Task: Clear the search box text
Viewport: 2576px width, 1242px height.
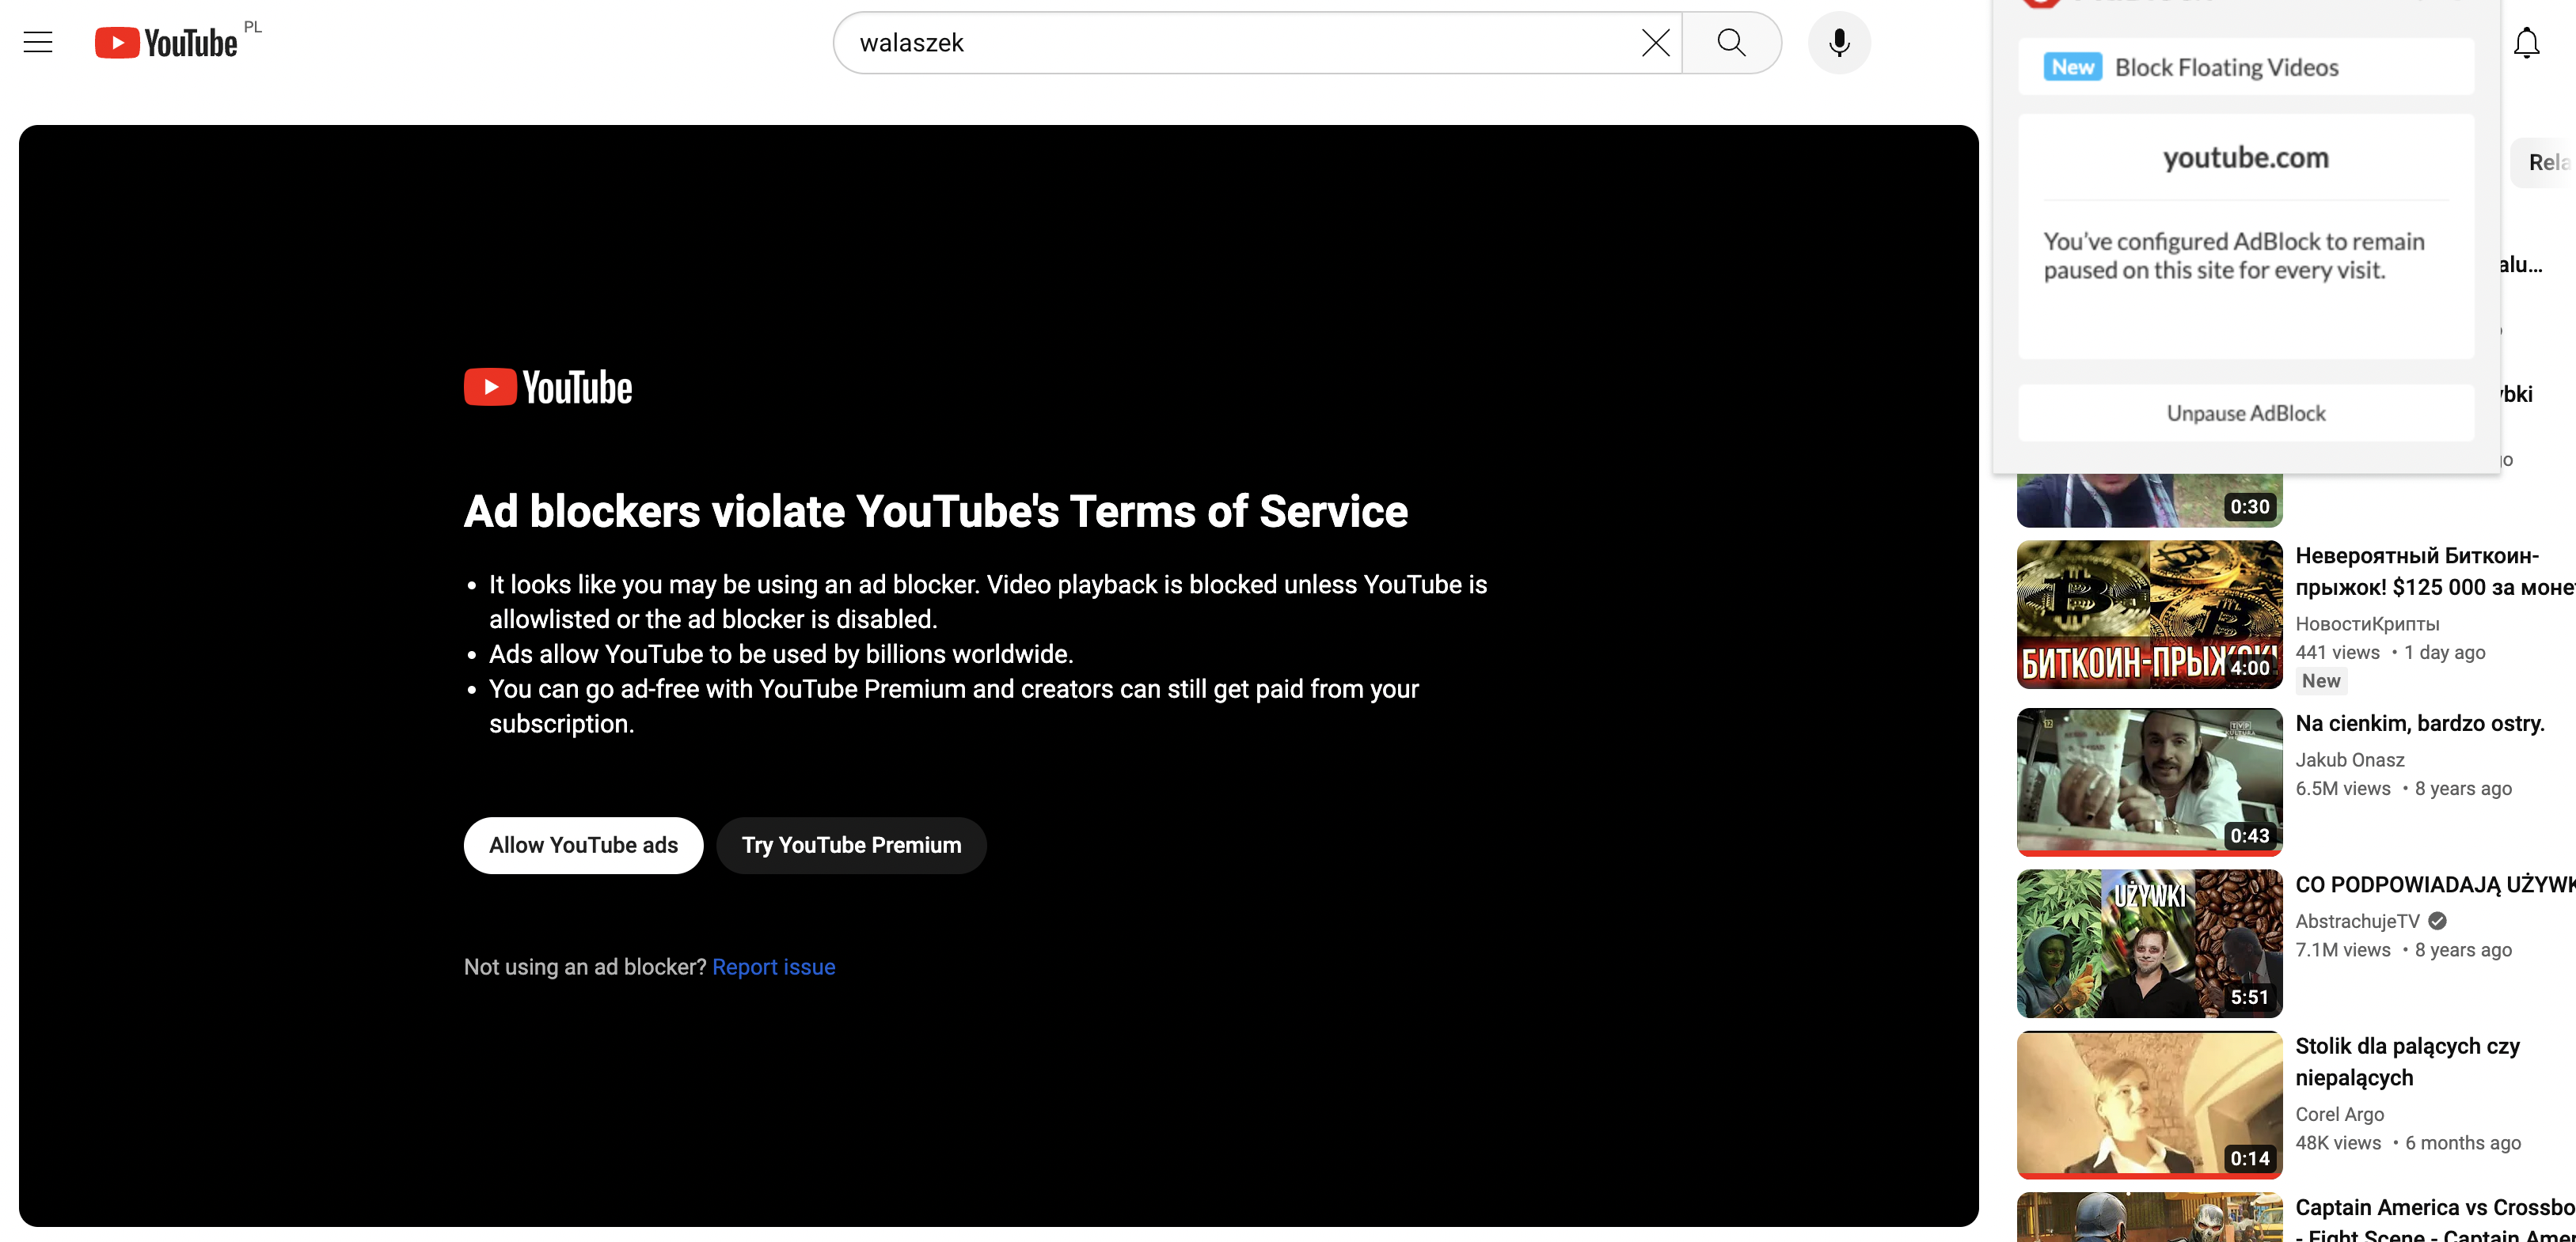Action: pyautogui.click(x=1655, y=43)
